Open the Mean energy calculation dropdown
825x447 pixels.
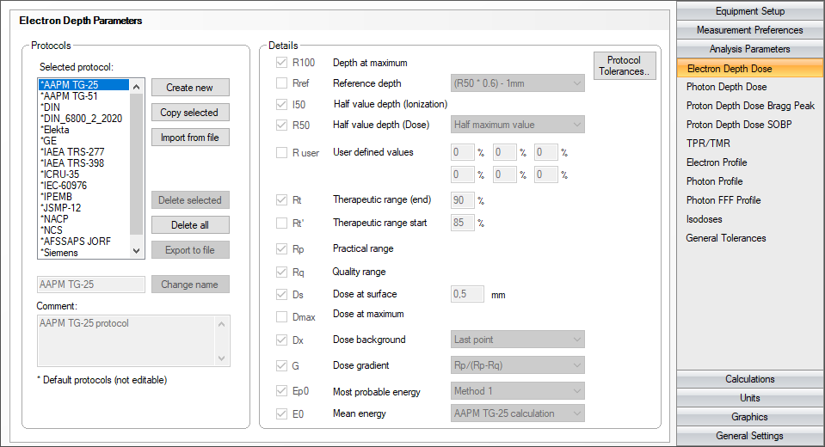coord(518,413)
